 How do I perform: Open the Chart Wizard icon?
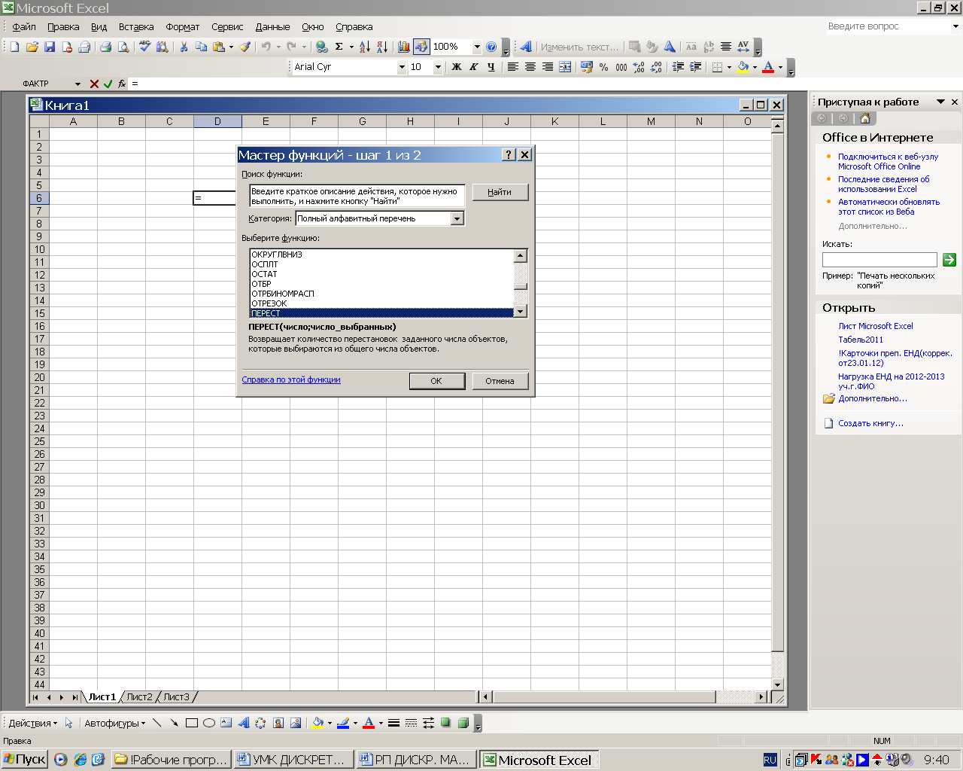click(404, 47)
